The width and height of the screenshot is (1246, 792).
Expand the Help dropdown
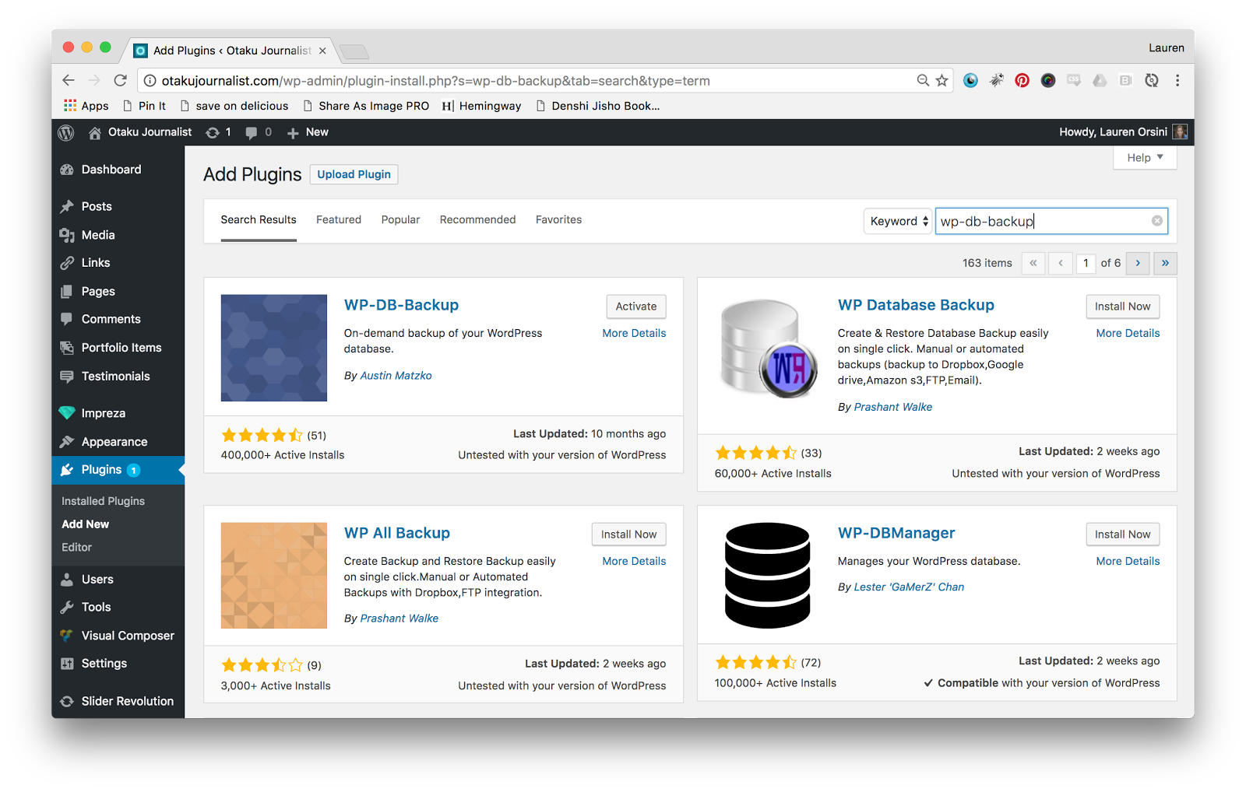tap(1145, 157)
